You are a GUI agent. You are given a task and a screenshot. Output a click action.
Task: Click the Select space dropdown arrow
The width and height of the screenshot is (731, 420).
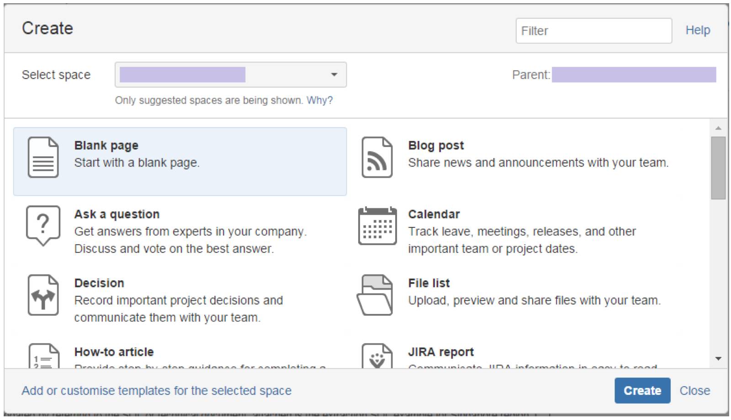pos(334,75)
